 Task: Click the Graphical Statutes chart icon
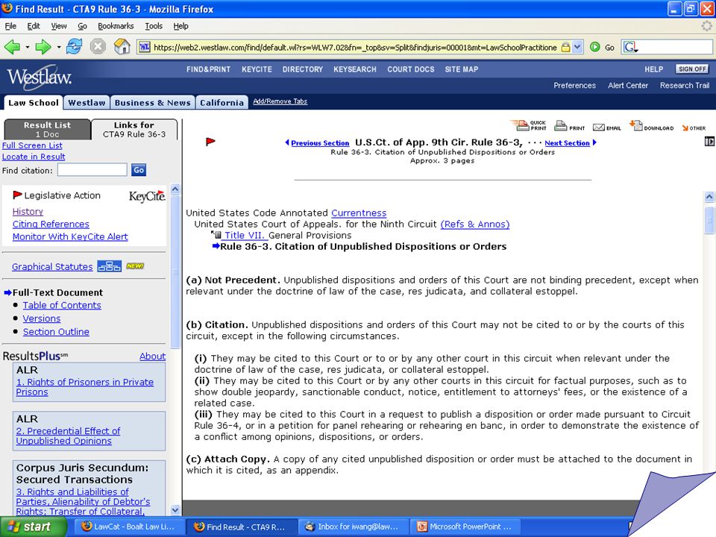coord(110,266)
